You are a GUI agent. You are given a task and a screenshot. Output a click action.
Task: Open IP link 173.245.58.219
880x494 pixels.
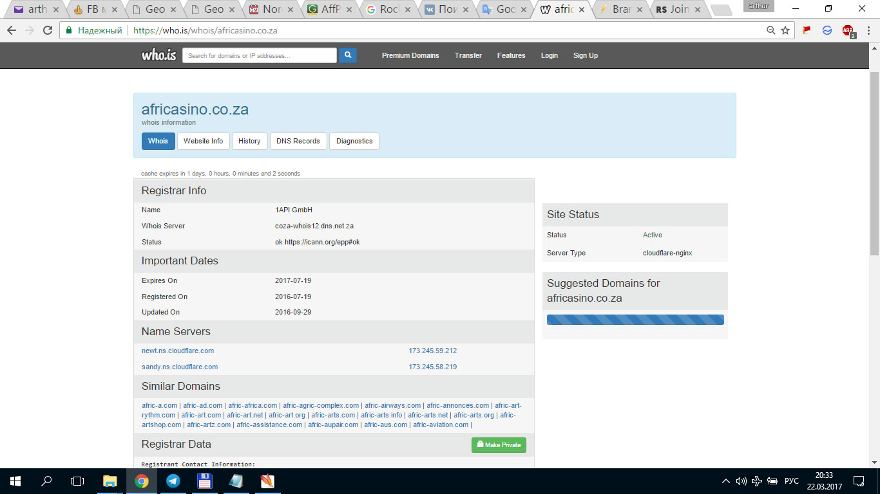pos(433,367)
